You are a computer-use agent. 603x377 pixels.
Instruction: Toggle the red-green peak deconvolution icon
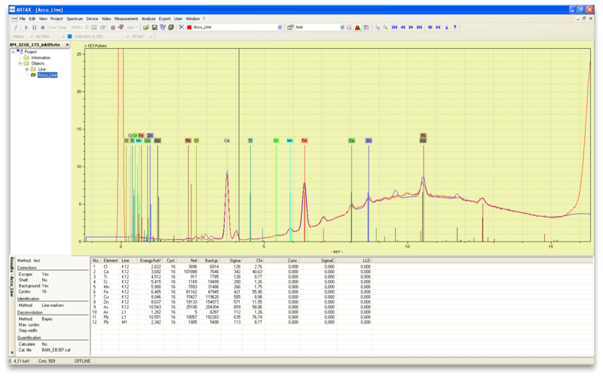click(x=357, y=27)
